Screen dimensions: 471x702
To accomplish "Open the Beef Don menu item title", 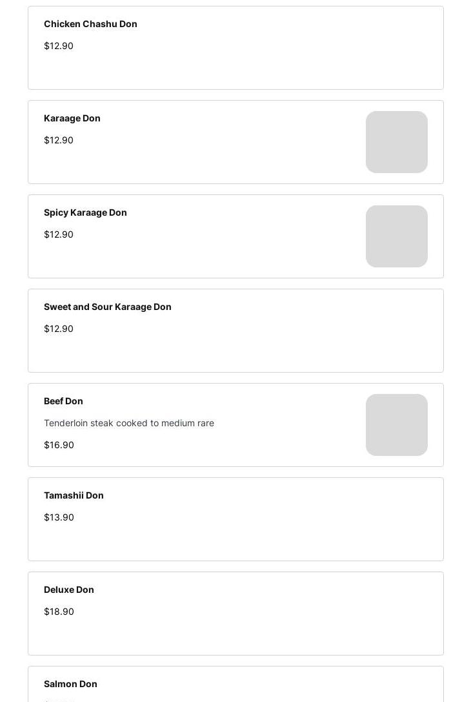I will click(x=63, y=401).
